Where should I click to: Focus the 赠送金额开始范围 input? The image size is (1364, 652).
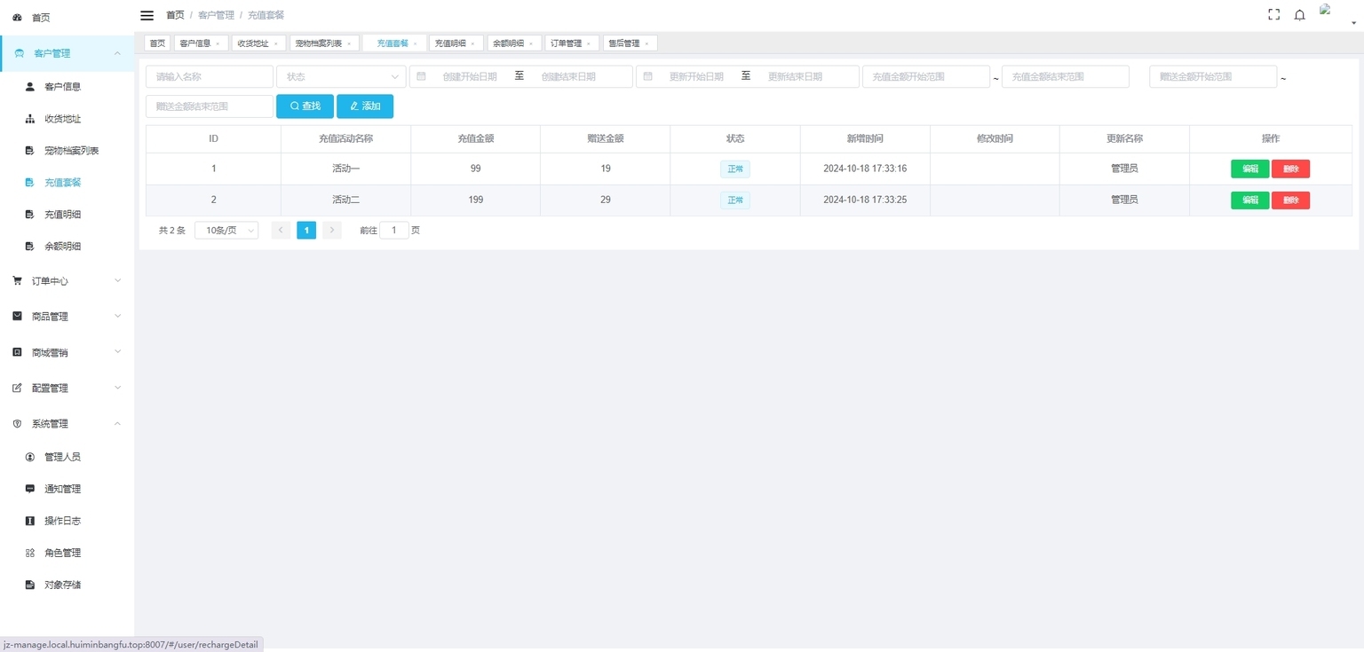(x=1213, y=77)
